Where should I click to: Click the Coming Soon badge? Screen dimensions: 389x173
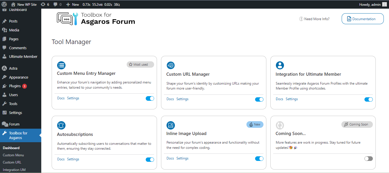[x=357, y=124]
